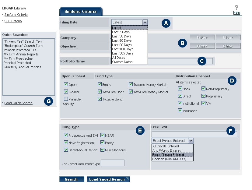Click the circled F marker icon
Viewport: 252px width, 190px height.
click(x=231, y=131)
